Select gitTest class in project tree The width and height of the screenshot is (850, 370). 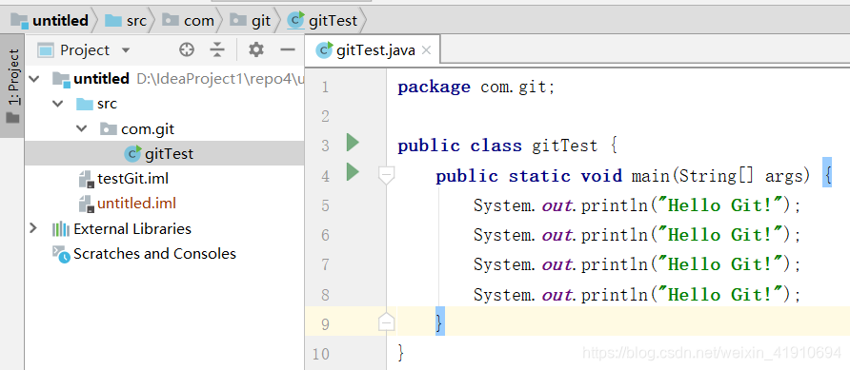169,154
